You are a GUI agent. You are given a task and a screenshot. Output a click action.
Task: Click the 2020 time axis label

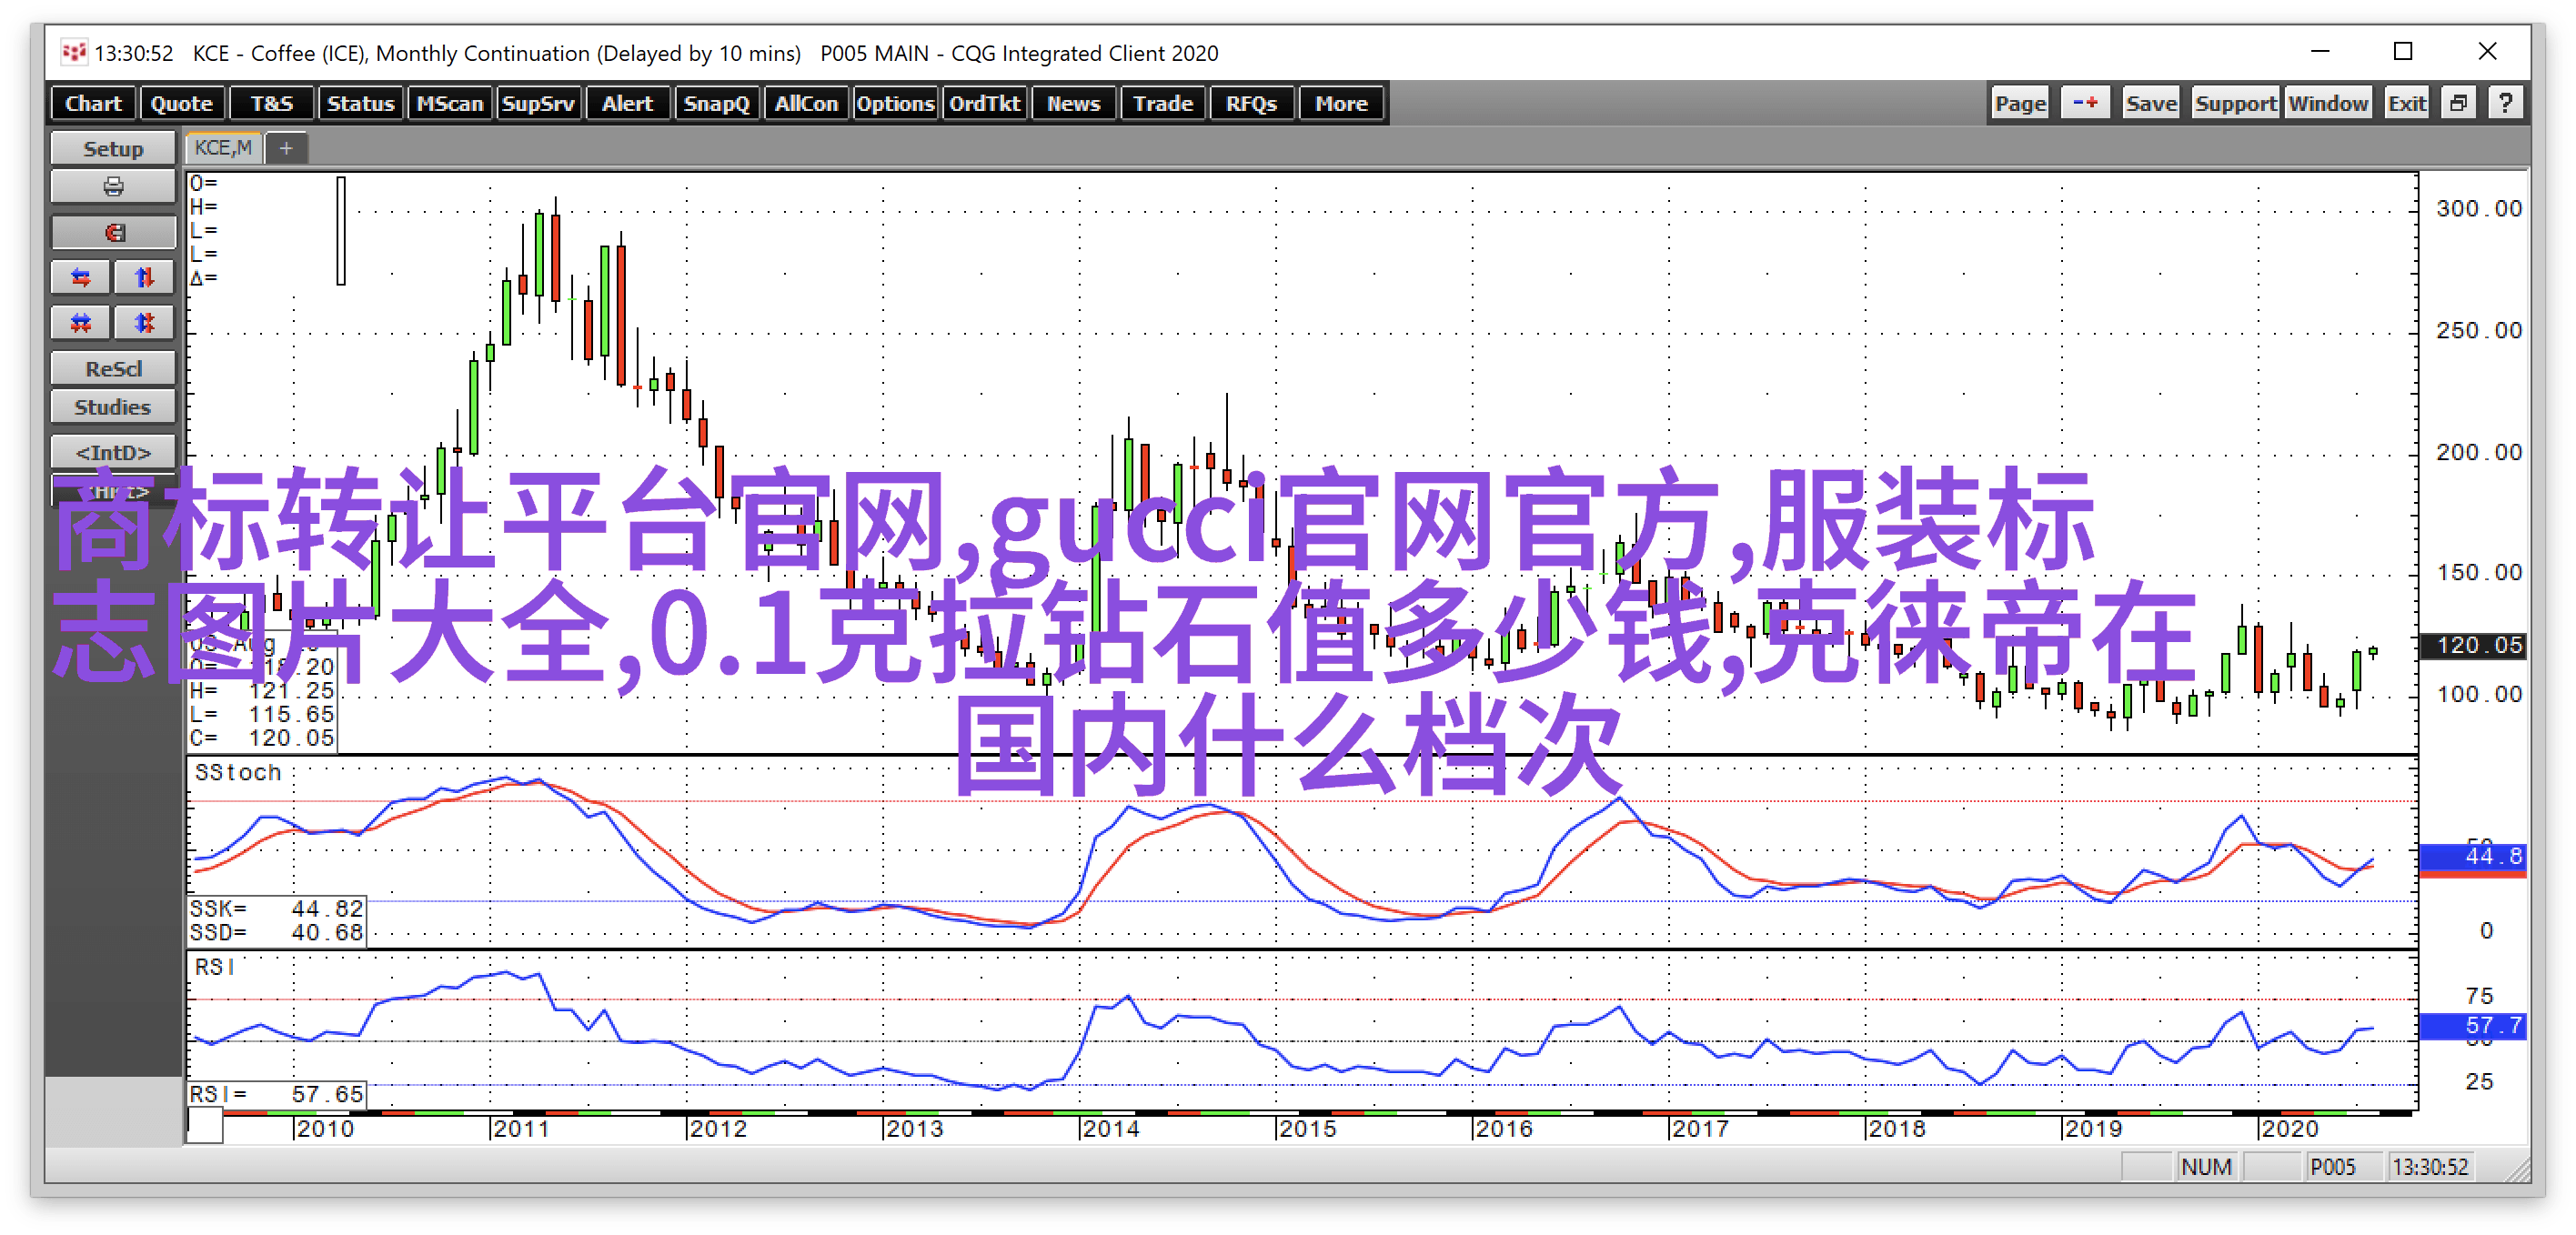click(x=2289, y=1128)
